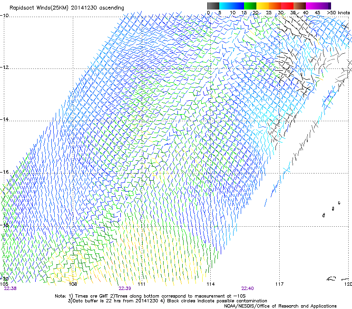Image resolution: width=352 pixels, height=309 pixels.
Task: Click the '45' legend scale label
Action: point(317,13)
